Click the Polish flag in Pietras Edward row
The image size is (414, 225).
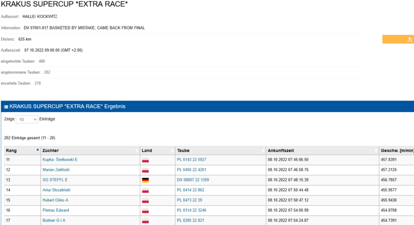point(145,210)
